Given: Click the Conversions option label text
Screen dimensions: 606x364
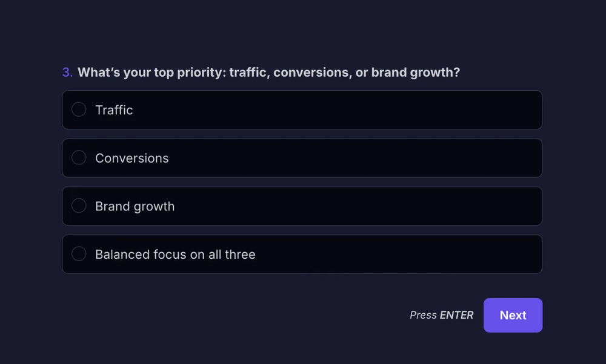Looking at the screenshot, I should click(132, 158).
